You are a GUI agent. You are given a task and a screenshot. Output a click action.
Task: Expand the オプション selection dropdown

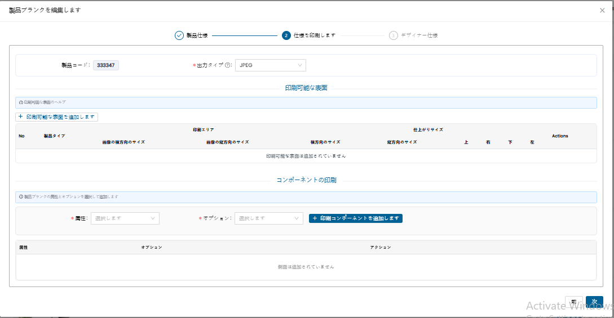tap(269, 218)
